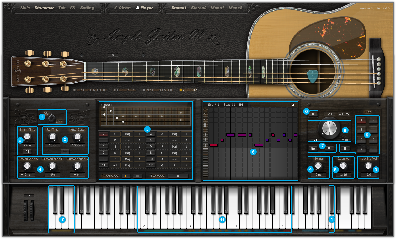The image size is (396, 239).
Task: Click the Humanization A knob
Action: click(27, 166)
